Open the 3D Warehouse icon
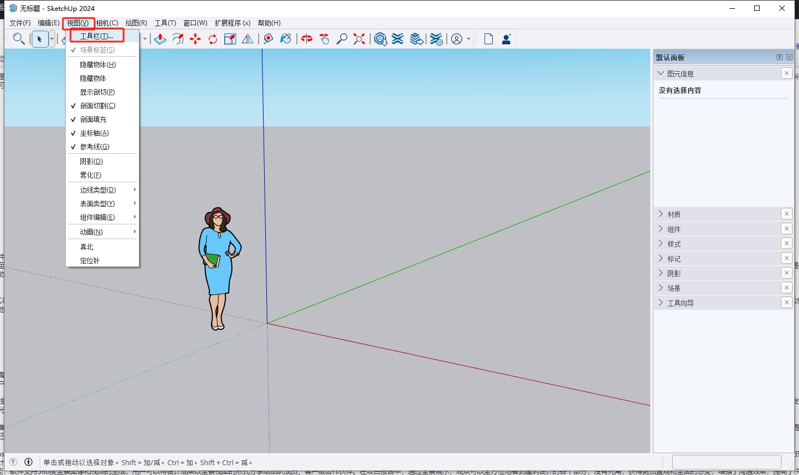Screen dimensions: 799x475 click(x=381, y=39)
